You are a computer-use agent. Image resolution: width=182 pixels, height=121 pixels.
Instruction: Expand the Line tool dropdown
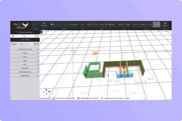coord(96,24)
